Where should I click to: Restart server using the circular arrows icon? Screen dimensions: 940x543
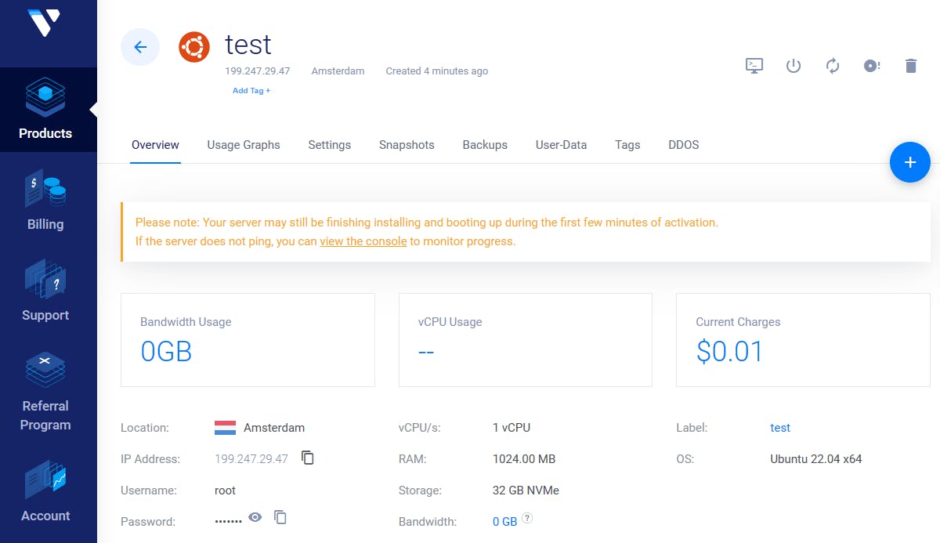(833, 66)
